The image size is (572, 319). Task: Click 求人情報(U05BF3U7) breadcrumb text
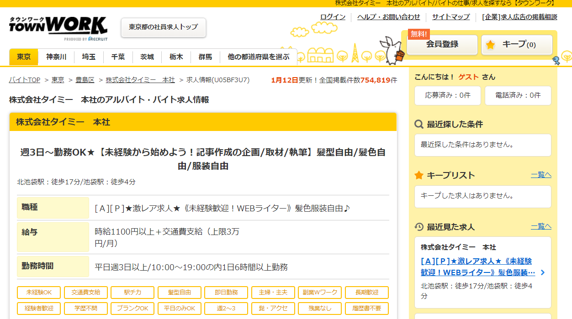pos(218,80)
